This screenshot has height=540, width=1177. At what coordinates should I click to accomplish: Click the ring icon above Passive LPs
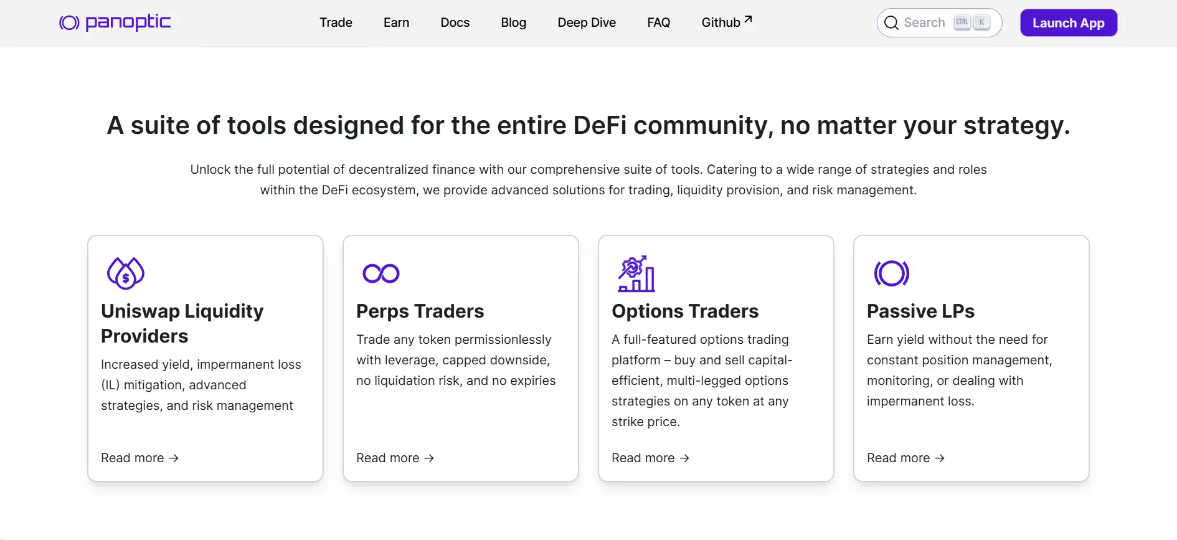coord(891,273)
